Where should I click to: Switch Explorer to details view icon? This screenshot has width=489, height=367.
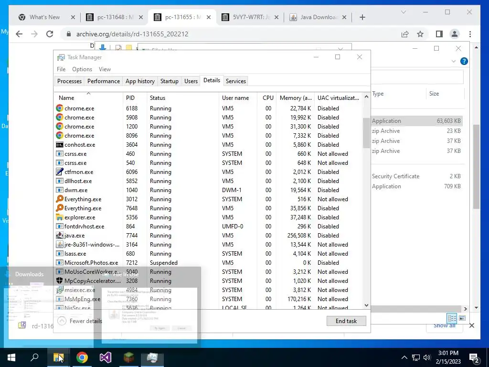452,318
